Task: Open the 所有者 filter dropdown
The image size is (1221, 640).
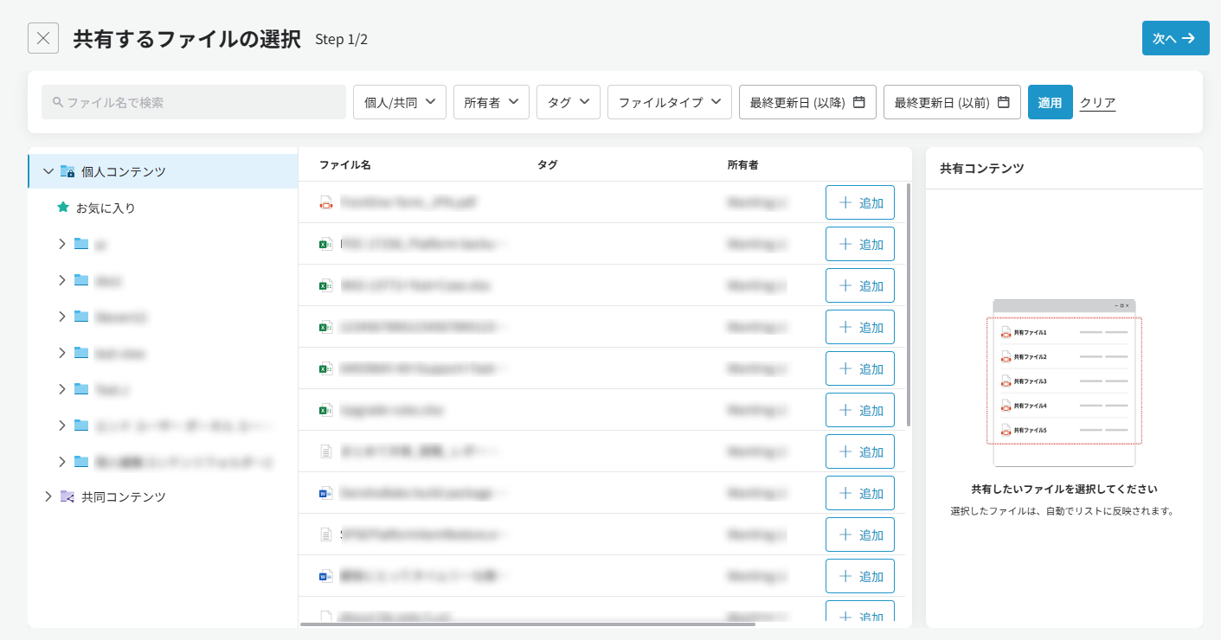Action: pyautogui.click(x=492, y=102)
